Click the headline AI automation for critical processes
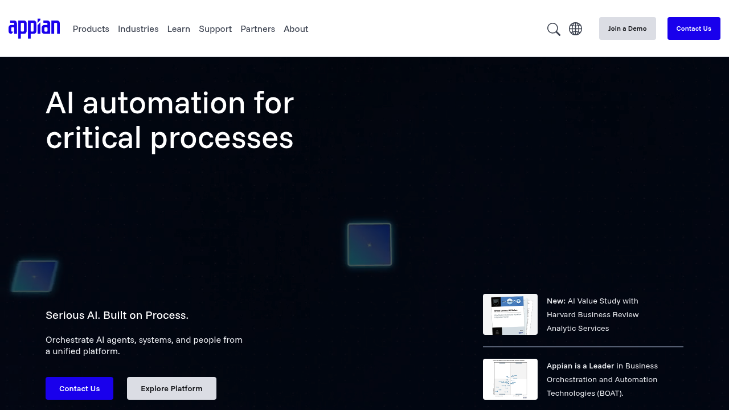This screenshot has width=729, height=410. tap(170, 120)
